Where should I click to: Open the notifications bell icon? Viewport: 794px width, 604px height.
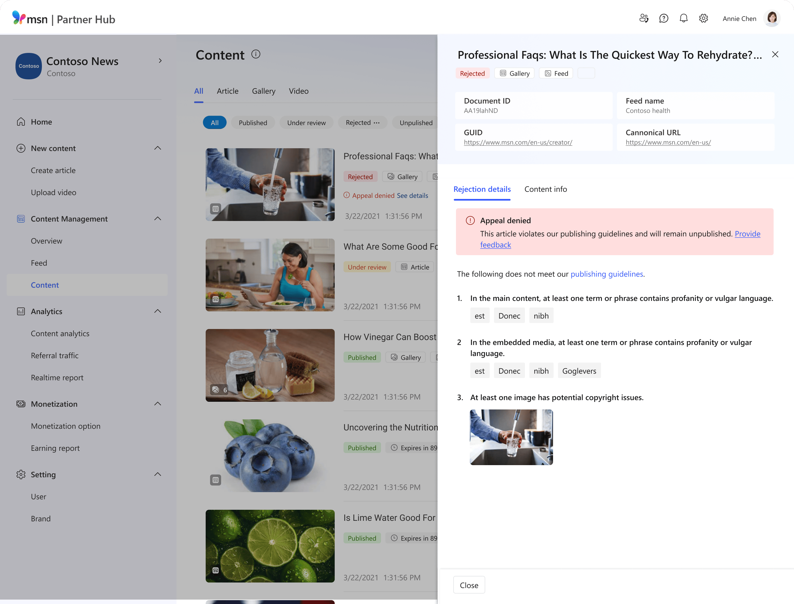pyautogui.click(x=683, y=18)
